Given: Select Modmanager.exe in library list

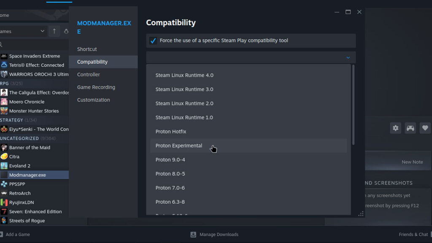Looking at the screenshot, I should pos(35,175).
